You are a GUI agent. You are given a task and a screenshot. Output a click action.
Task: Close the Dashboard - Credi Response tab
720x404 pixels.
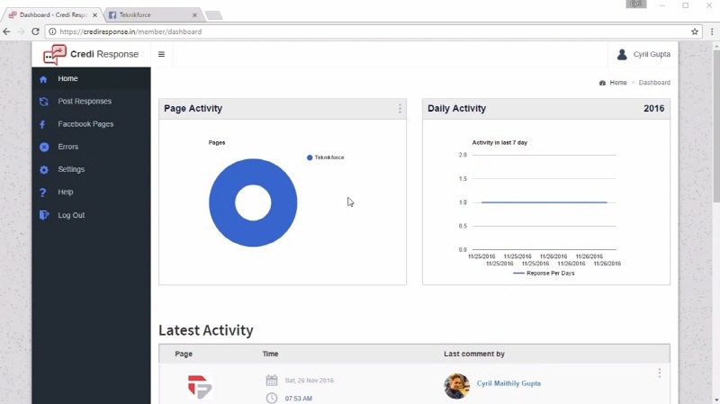point(95,15)
